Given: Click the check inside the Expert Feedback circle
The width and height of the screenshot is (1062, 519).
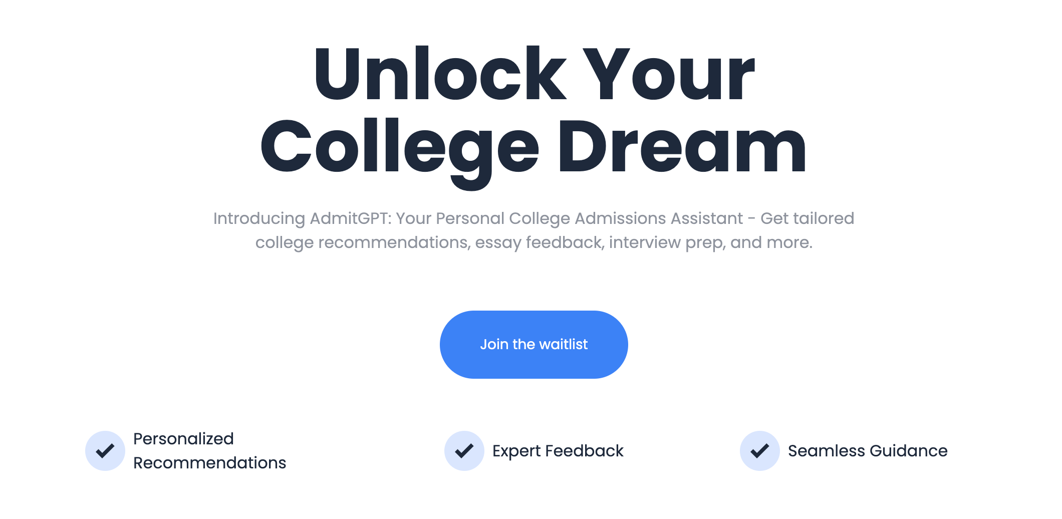Looking at the screenshot, I should [464, 450].
